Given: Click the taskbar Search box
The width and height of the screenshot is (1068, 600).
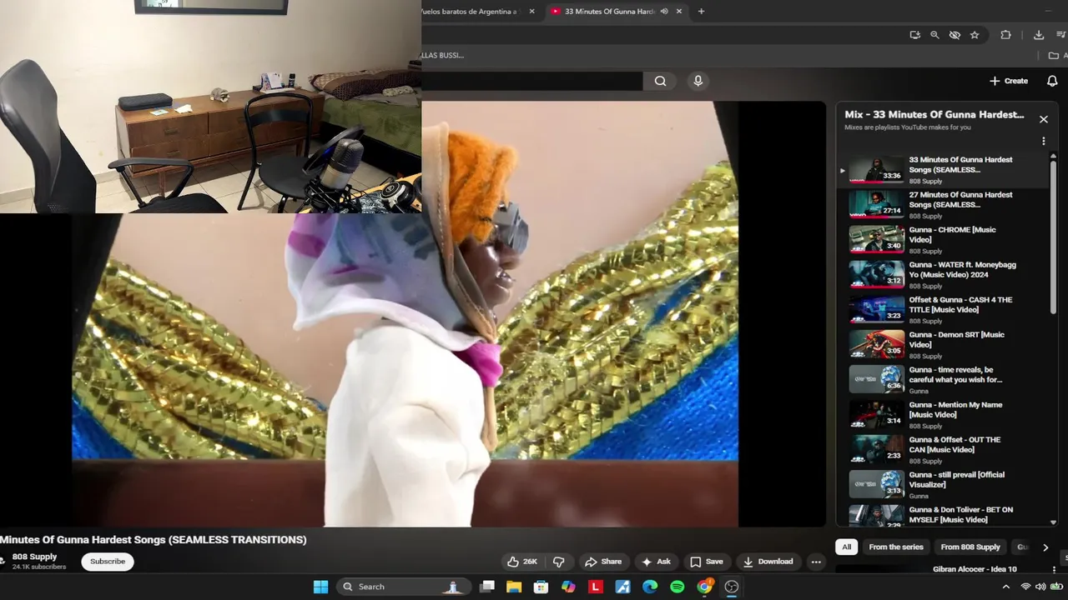Looking at the screenshot, I should [x=403, y=587].
